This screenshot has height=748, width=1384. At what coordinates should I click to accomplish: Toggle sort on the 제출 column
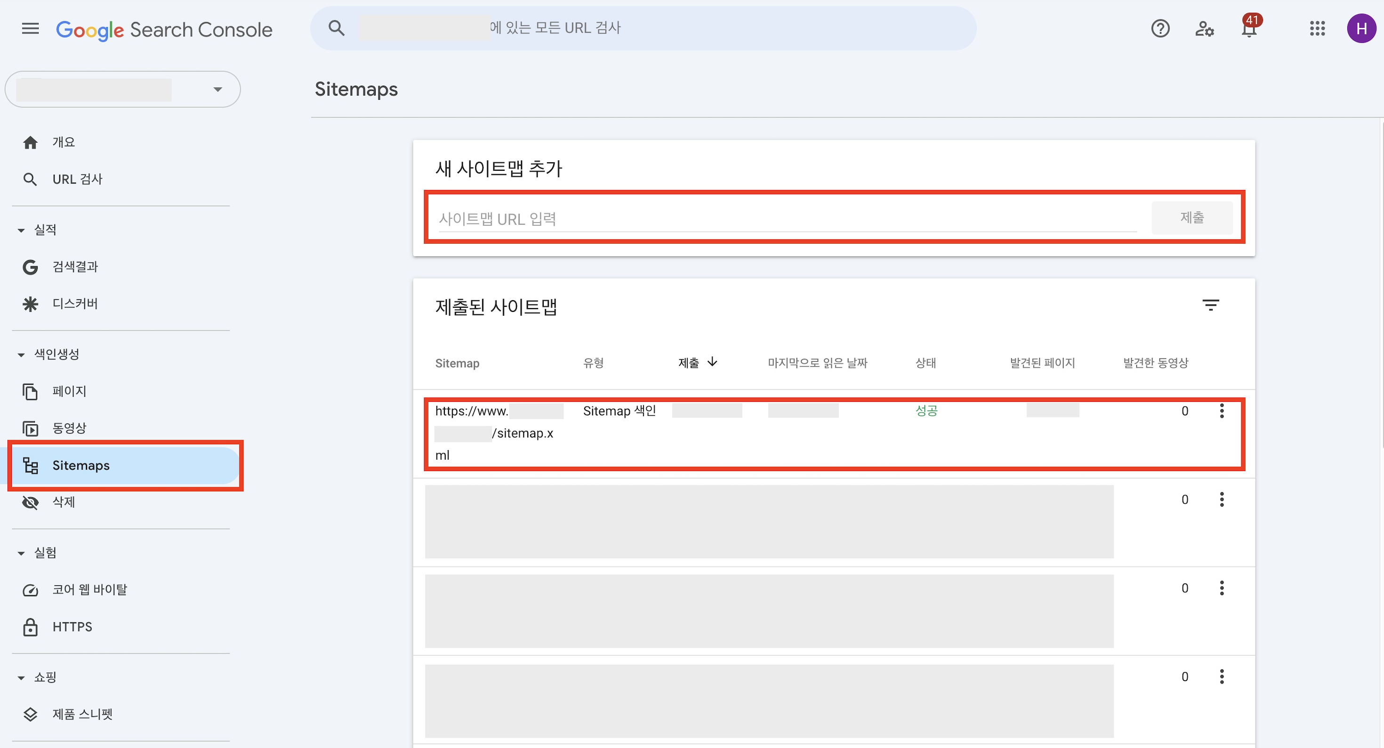pyautogui.click(x=698, y=363)
